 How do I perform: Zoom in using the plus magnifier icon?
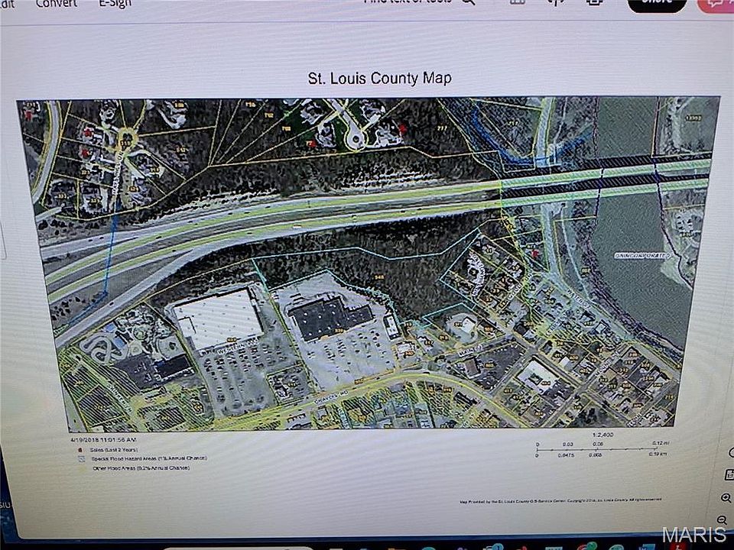726,497
